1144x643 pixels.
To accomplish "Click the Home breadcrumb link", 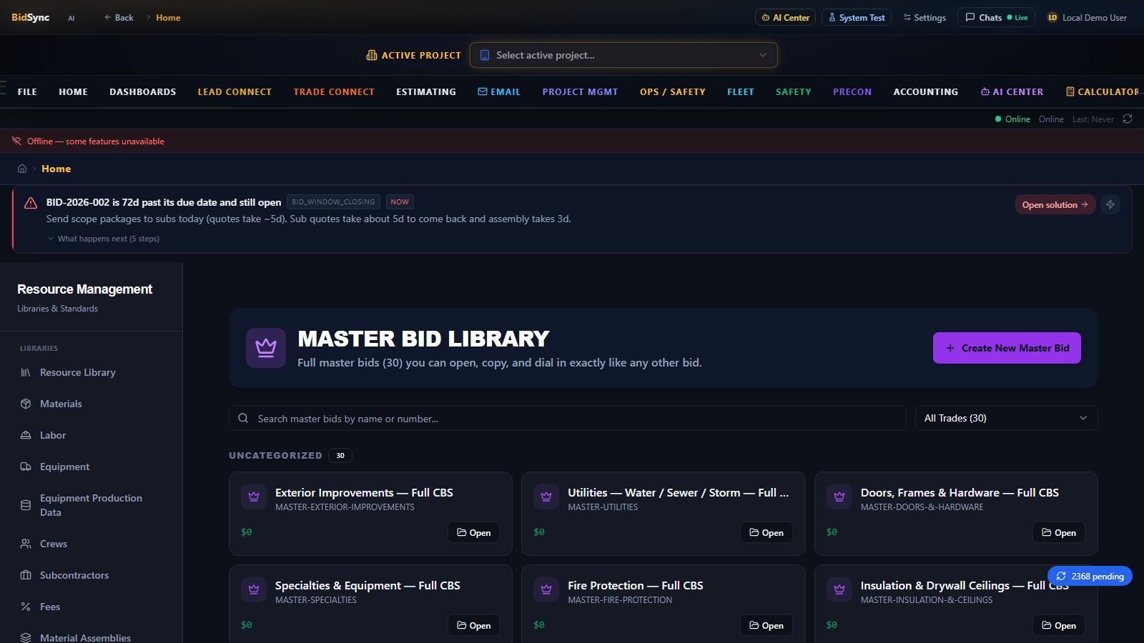I will (56, 169).
